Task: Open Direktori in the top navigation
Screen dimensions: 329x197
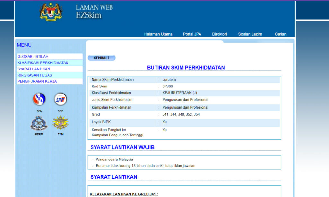Action: pos(219,34)
